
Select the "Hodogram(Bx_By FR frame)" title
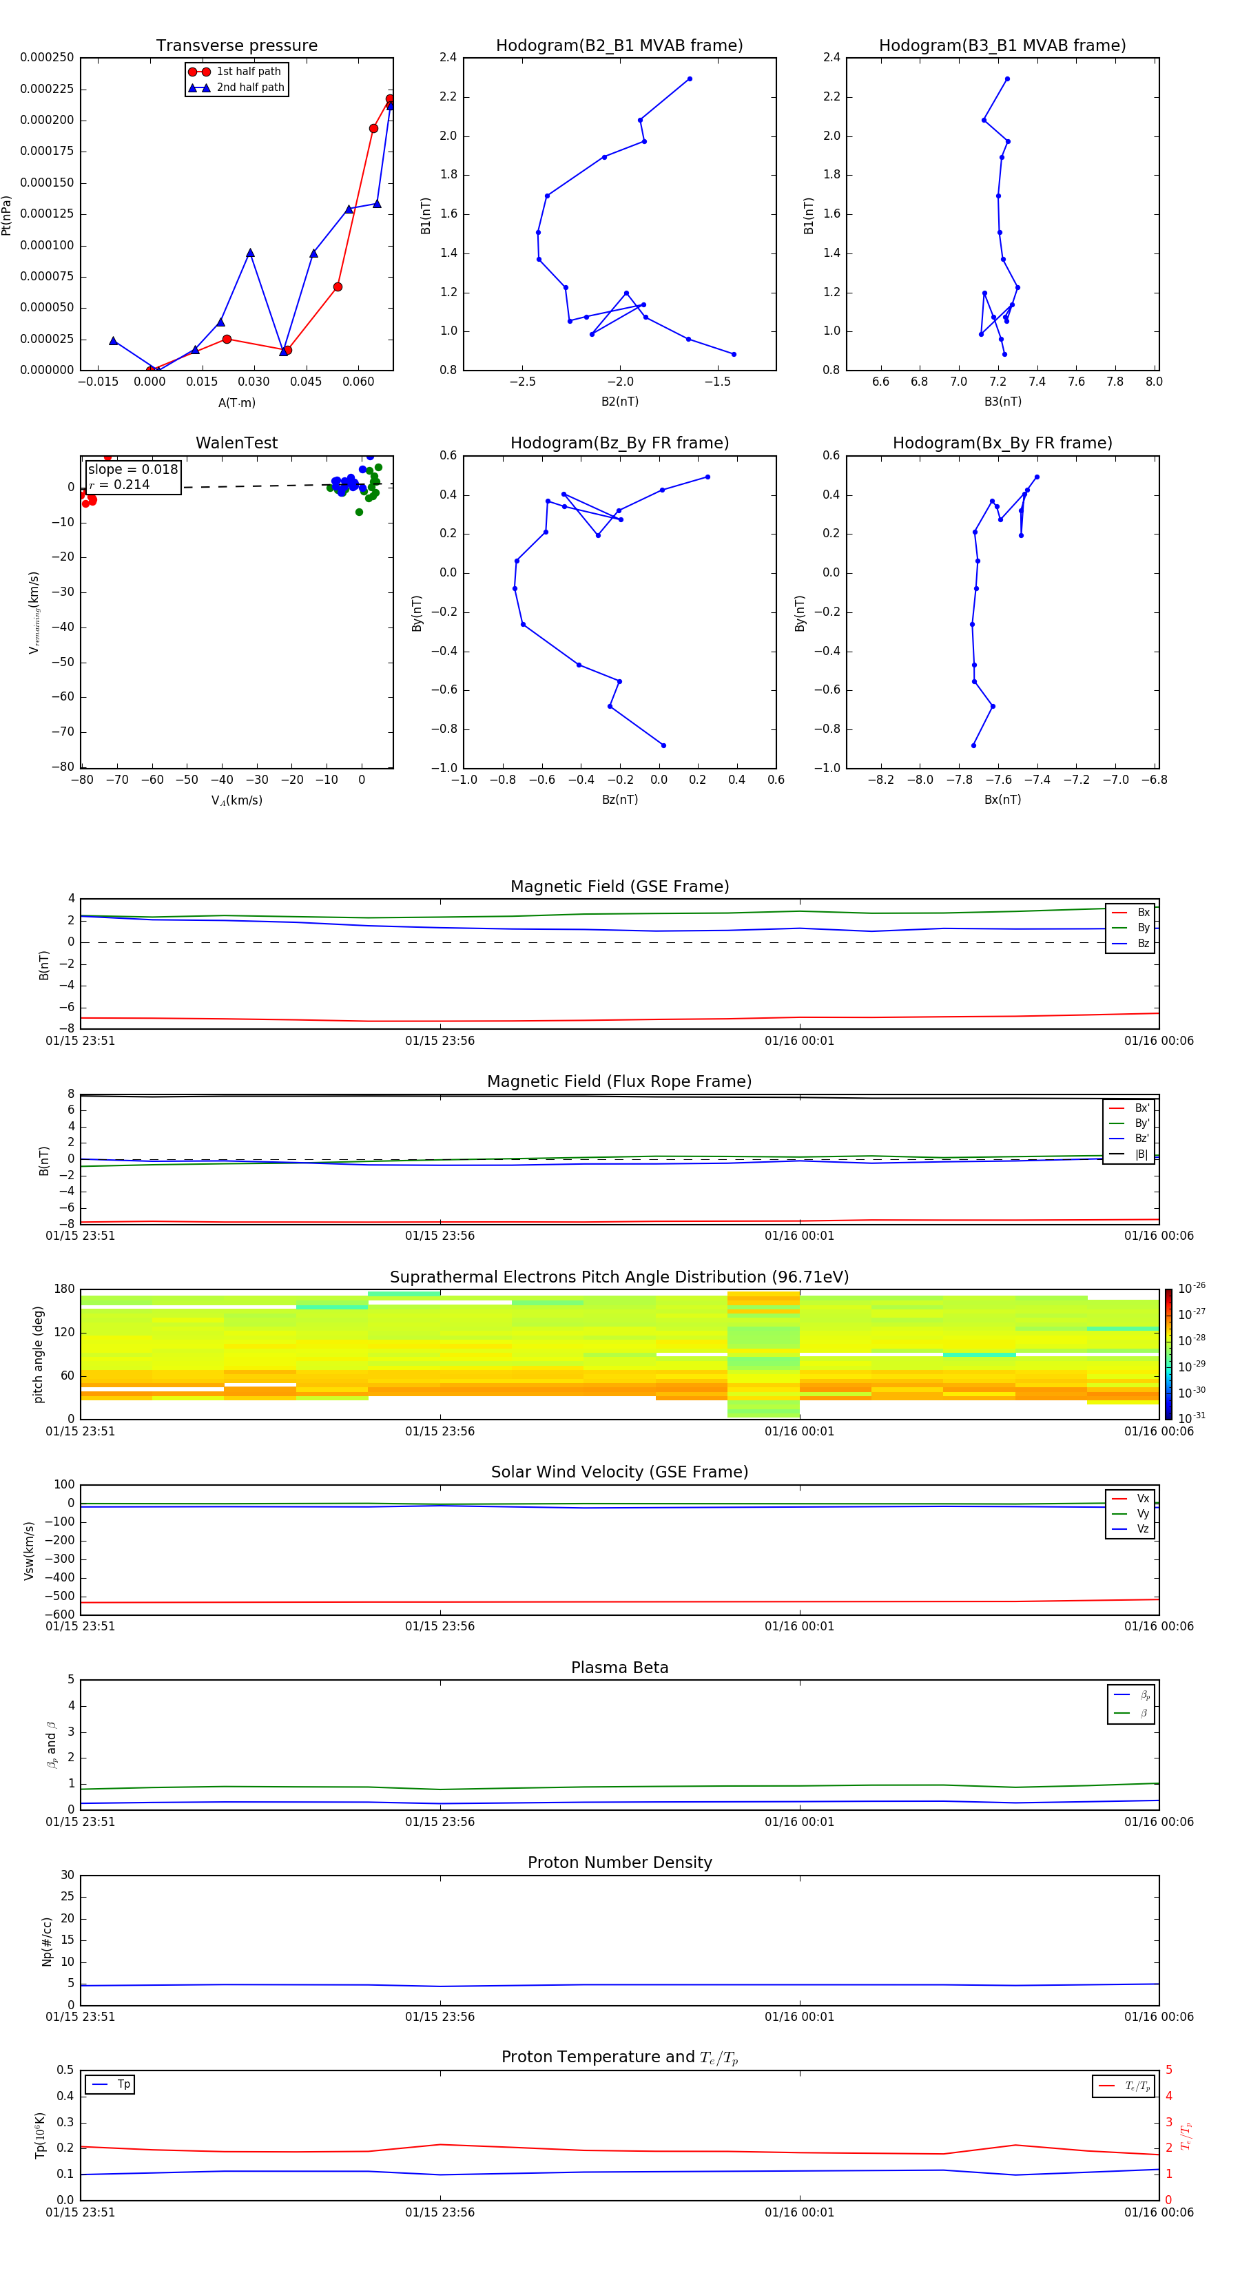pyautogui.click(x=1002, y=443)
